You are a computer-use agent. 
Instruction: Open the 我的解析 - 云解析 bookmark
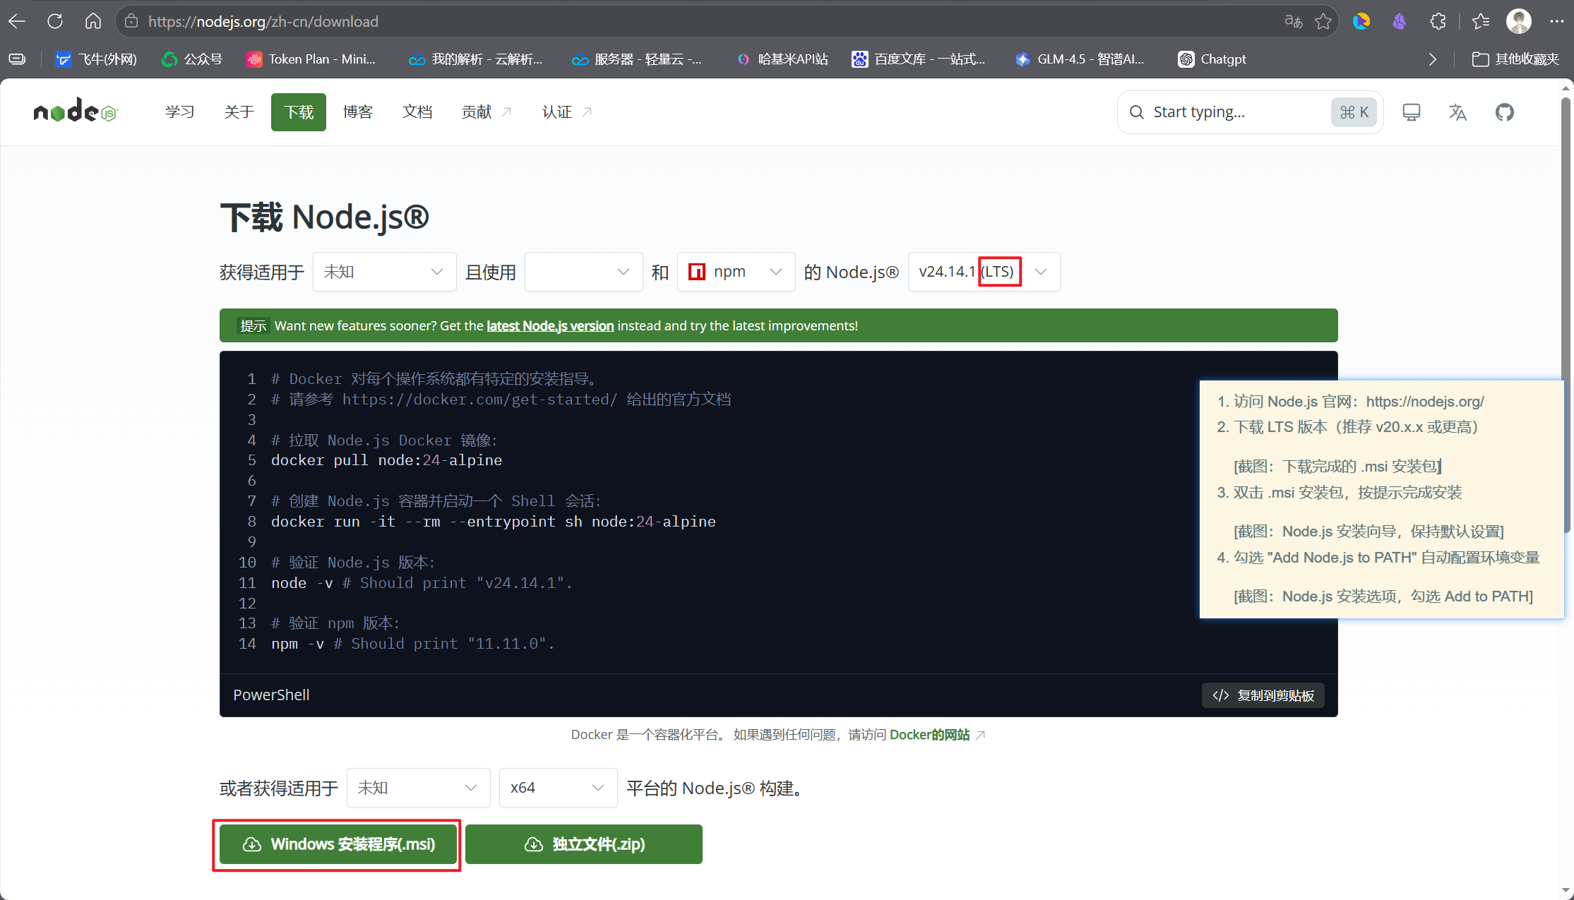point(476,59)
